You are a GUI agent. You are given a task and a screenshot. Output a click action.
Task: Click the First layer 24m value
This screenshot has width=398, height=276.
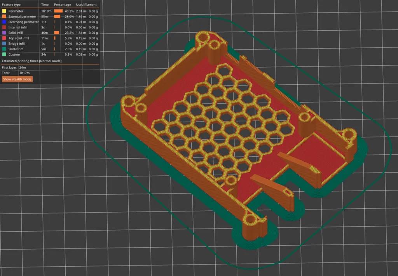pos(23,68)
